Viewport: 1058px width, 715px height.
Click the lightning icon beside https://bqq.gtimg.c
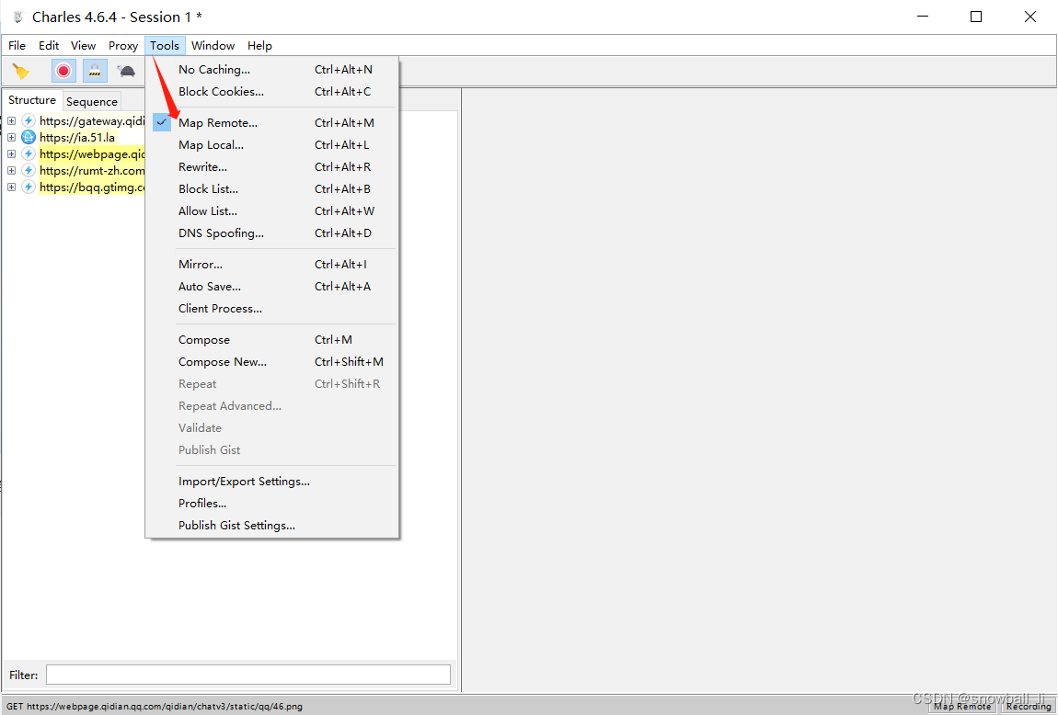29,187
